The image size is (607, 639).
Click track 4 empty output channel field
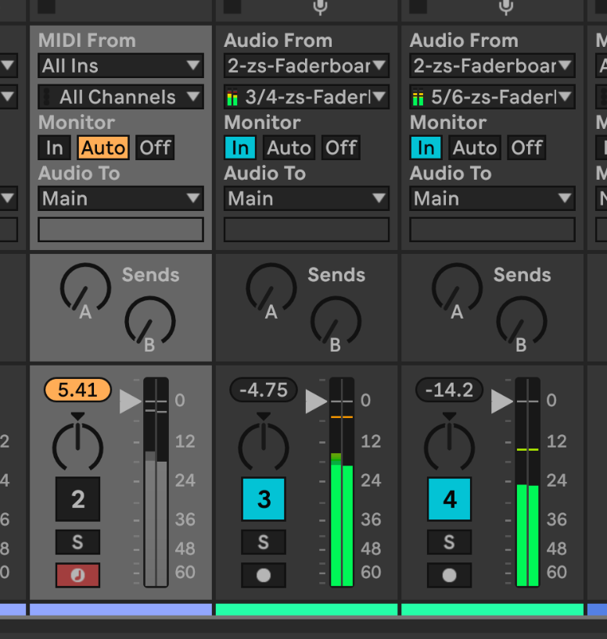pos(492,230)
